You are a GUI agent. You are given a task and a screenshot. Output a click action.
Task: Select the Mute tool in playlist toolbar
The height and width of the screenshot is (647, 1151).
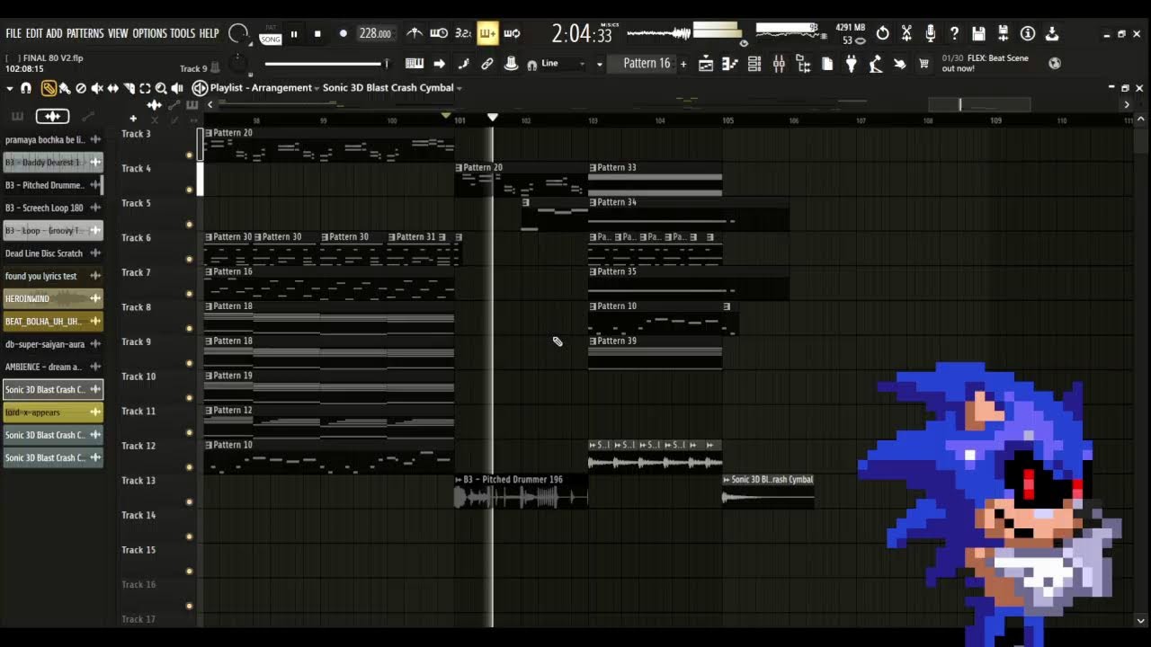[97, 88]
